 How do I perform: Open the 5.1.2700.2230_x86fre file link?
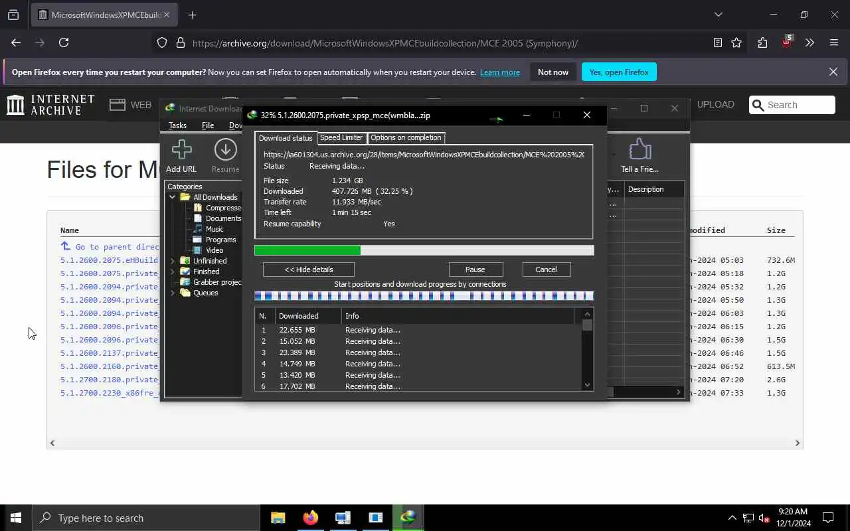110,393
